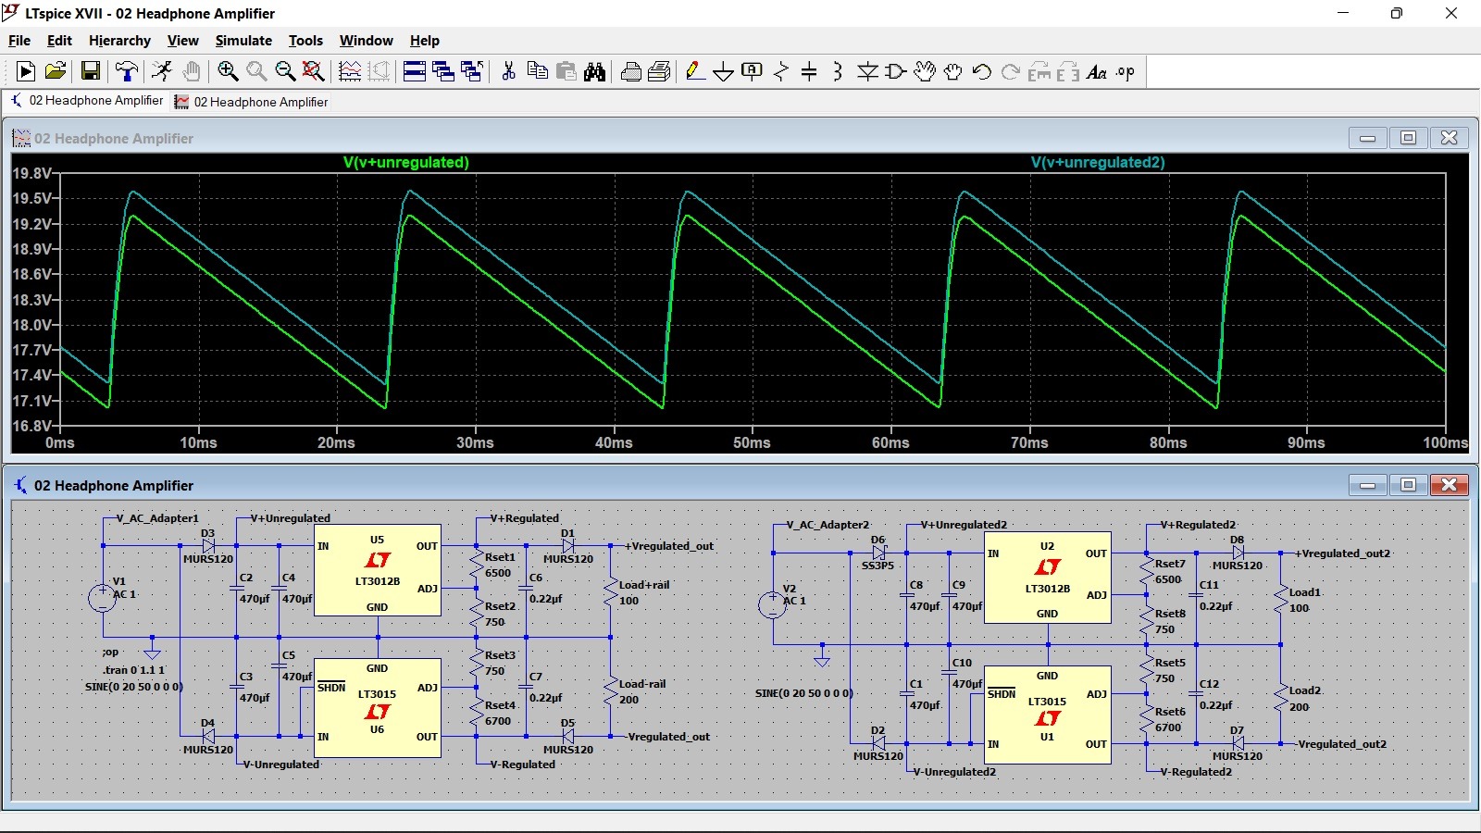Open the Hierarchy menu

point(119,41)
